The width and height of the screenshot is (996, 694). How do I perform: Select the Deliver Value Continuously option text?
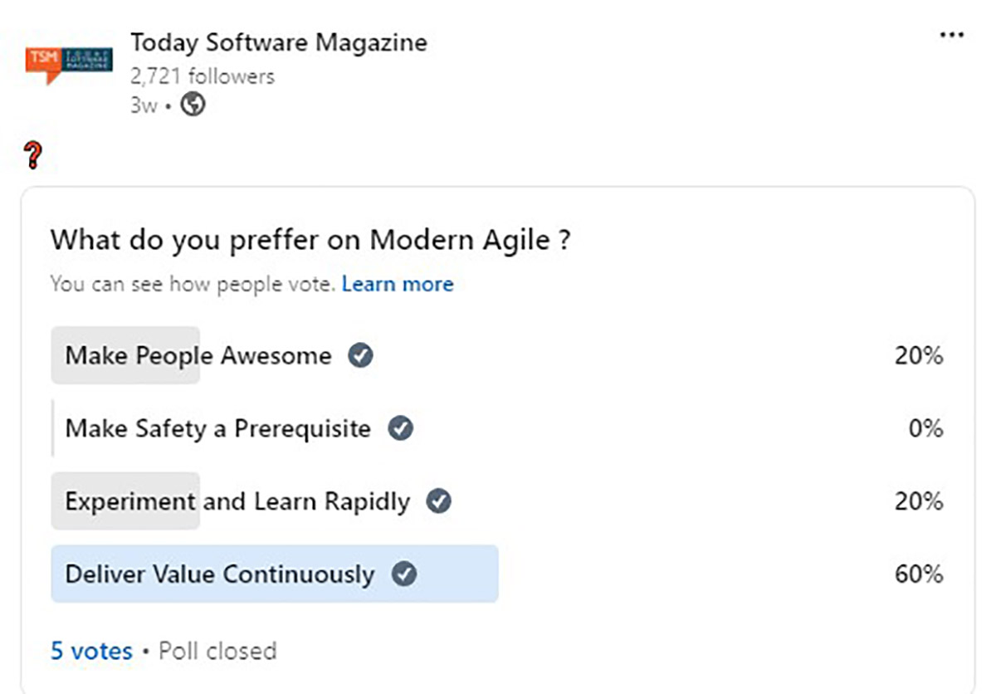(219, 574)
